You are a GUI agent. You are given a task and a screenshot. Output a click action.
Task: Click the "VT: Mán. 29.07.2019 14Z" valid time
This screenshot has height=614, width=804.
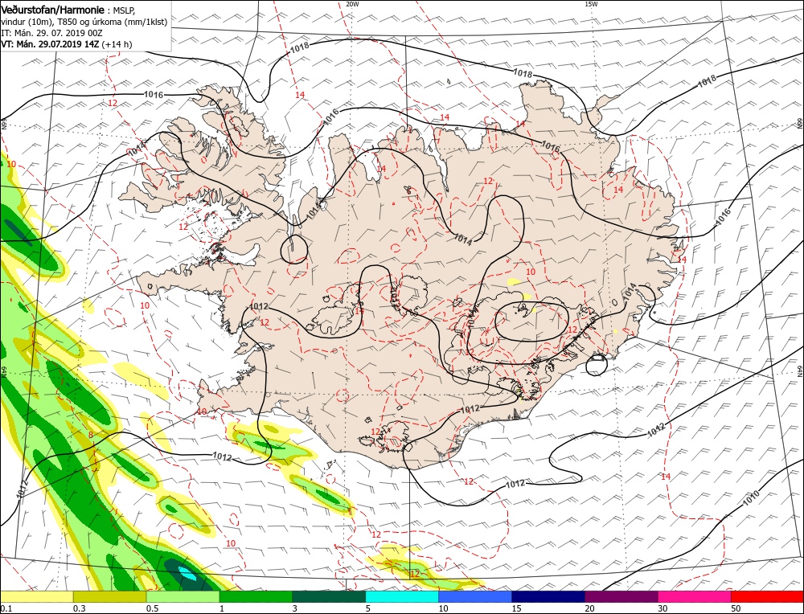pyautogui.click(x=50, y=44)
